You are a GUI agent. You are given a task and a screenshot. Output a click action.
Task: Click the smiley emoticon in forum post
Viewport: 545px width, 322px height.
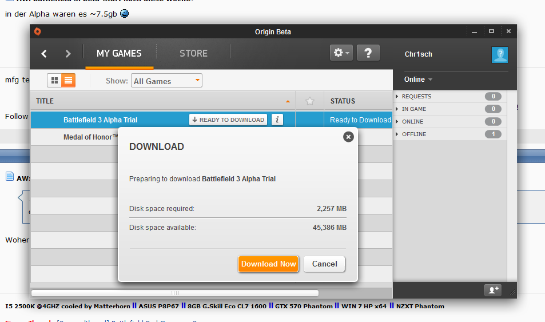124,14
